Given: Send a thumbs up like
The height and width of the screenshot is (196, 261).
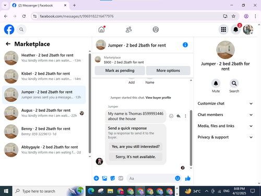Looking at the screenshot, I should point(188,178).
